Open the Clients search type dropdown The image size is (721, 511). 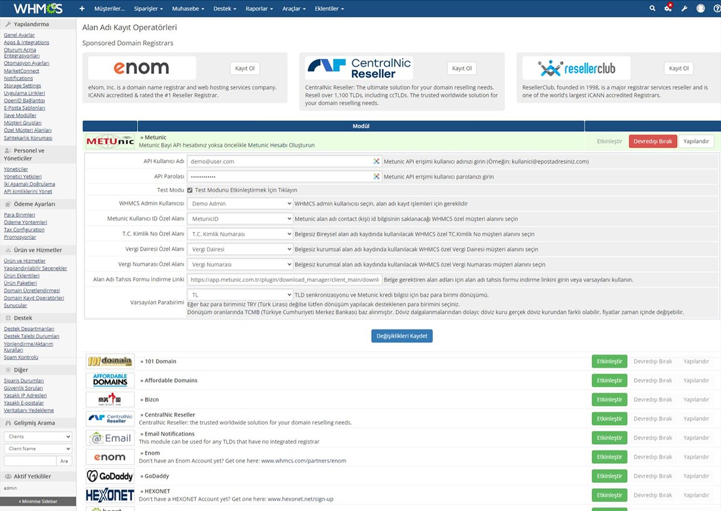click(38, 436)
